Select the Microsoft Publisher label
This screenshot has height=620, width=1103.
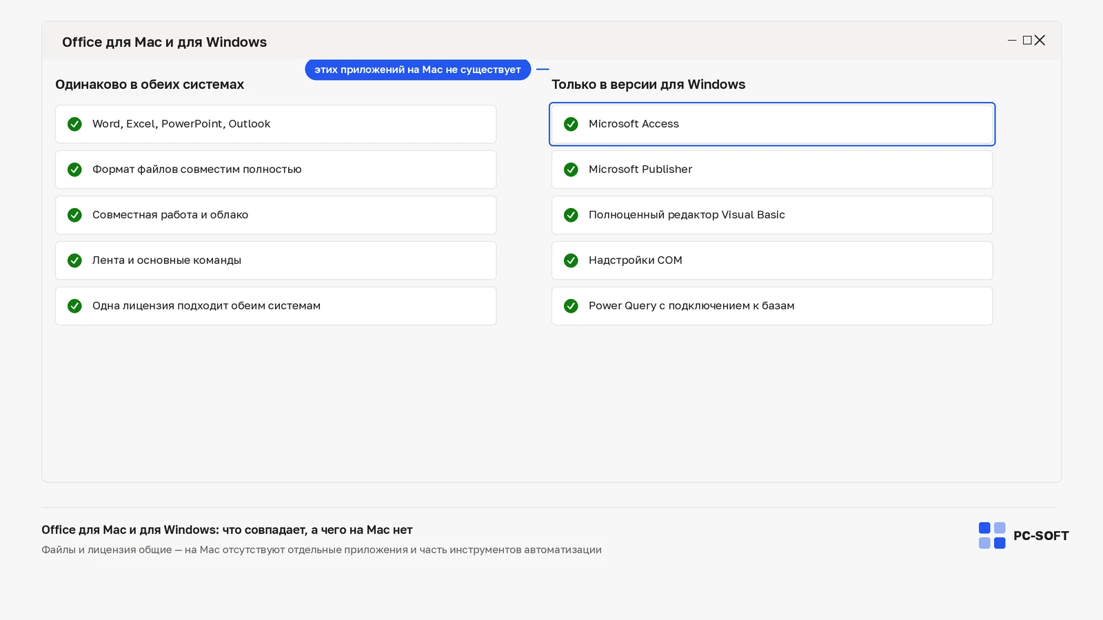[640, 169]
